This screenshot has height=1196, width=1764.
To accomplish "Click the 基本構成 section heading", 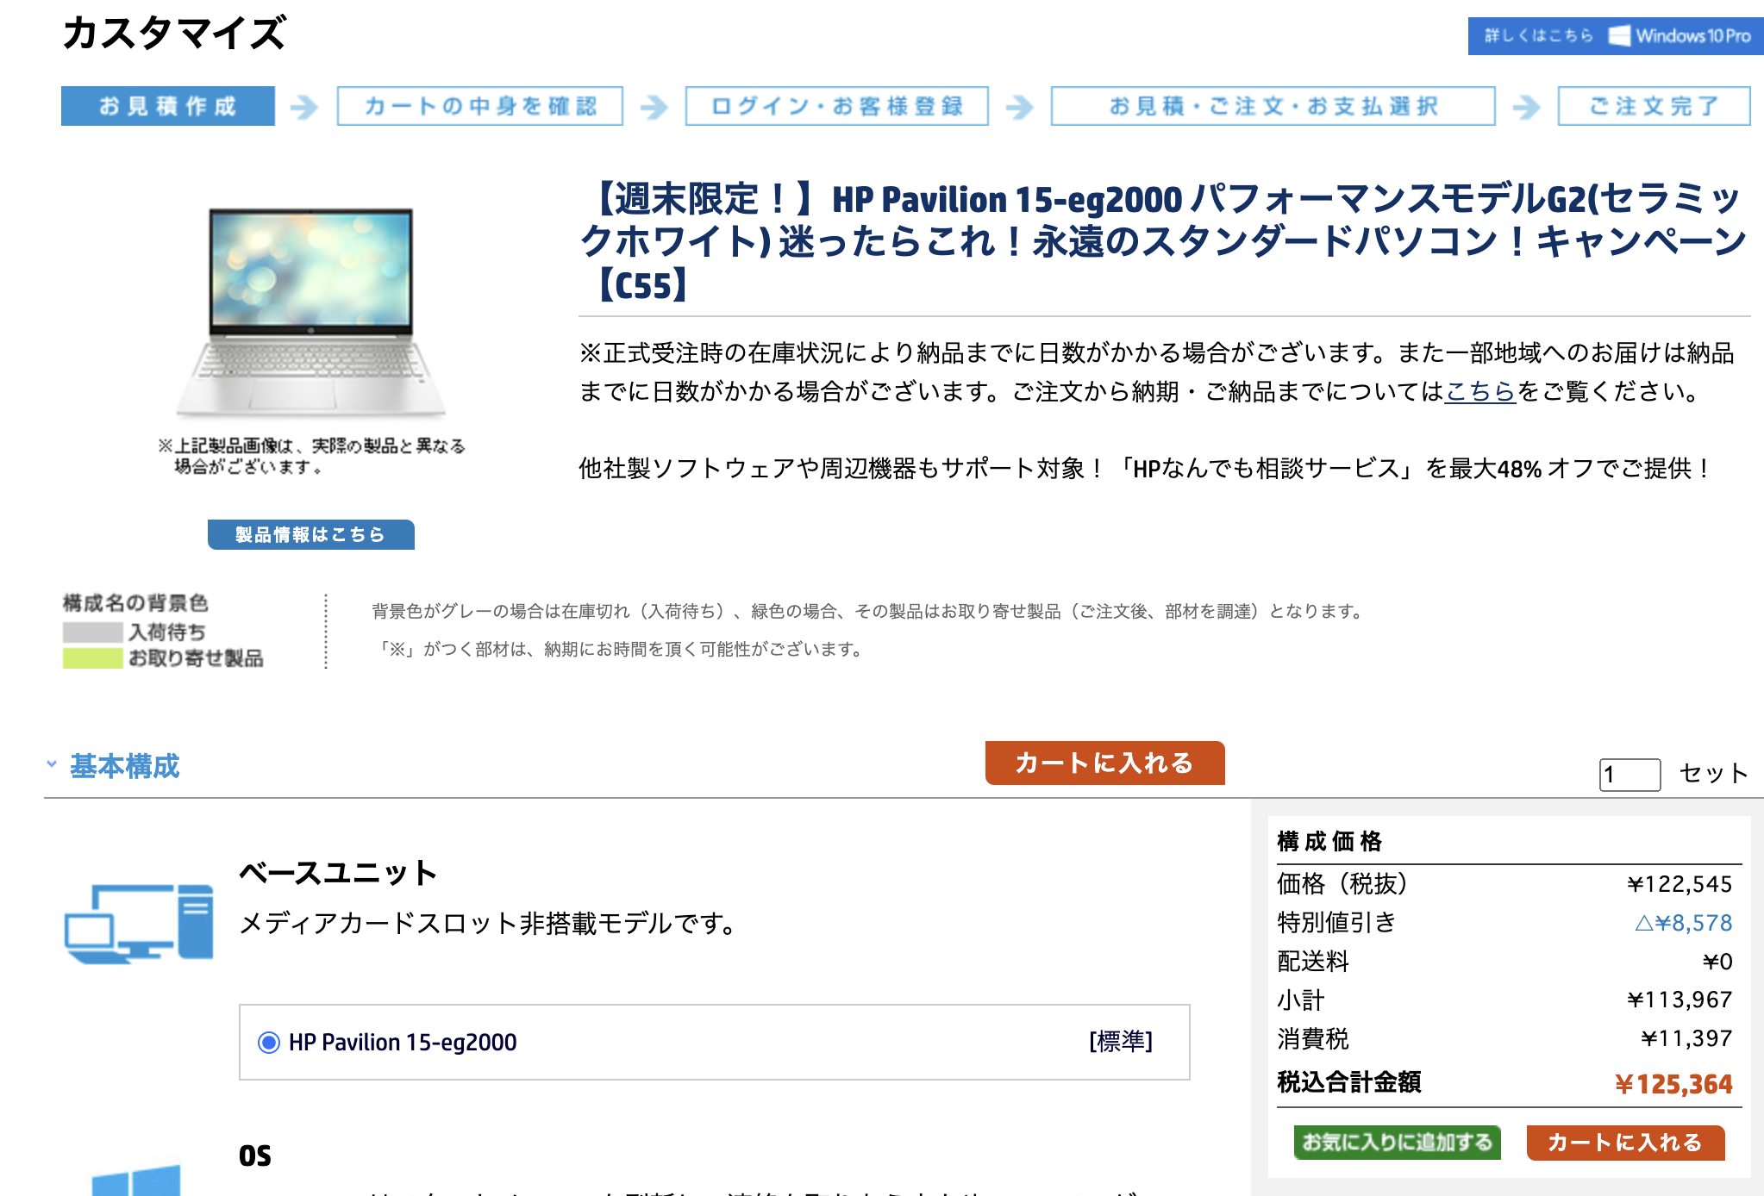I will coord(125,766).
